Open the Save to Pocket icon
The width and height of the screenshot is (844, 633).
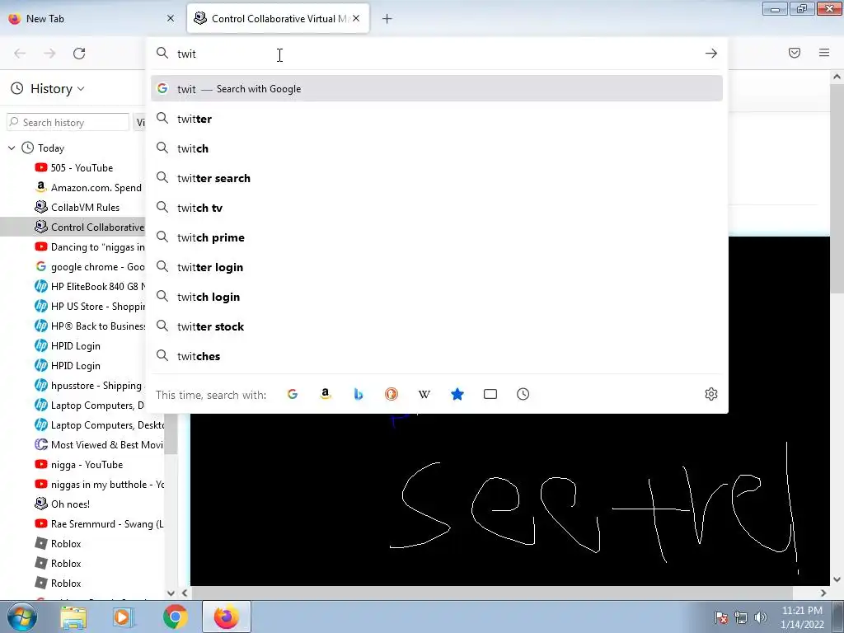pyautogui.click(x=795, y=53)
